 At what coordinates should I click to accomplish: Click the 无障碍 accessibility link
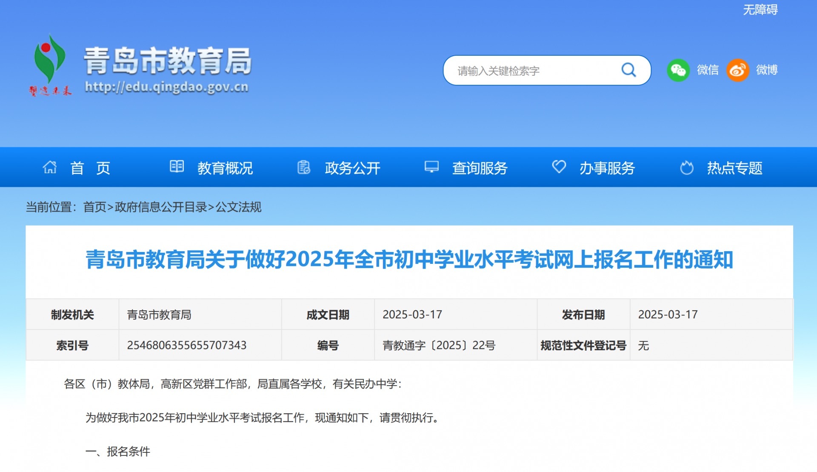pyautogui.click(x=760, y=9)
